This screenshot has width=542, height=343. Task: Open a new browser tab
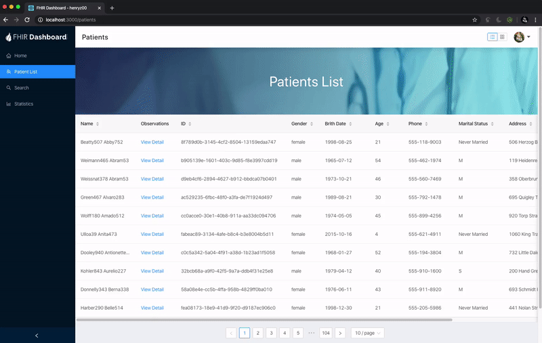tap(112, 8)
